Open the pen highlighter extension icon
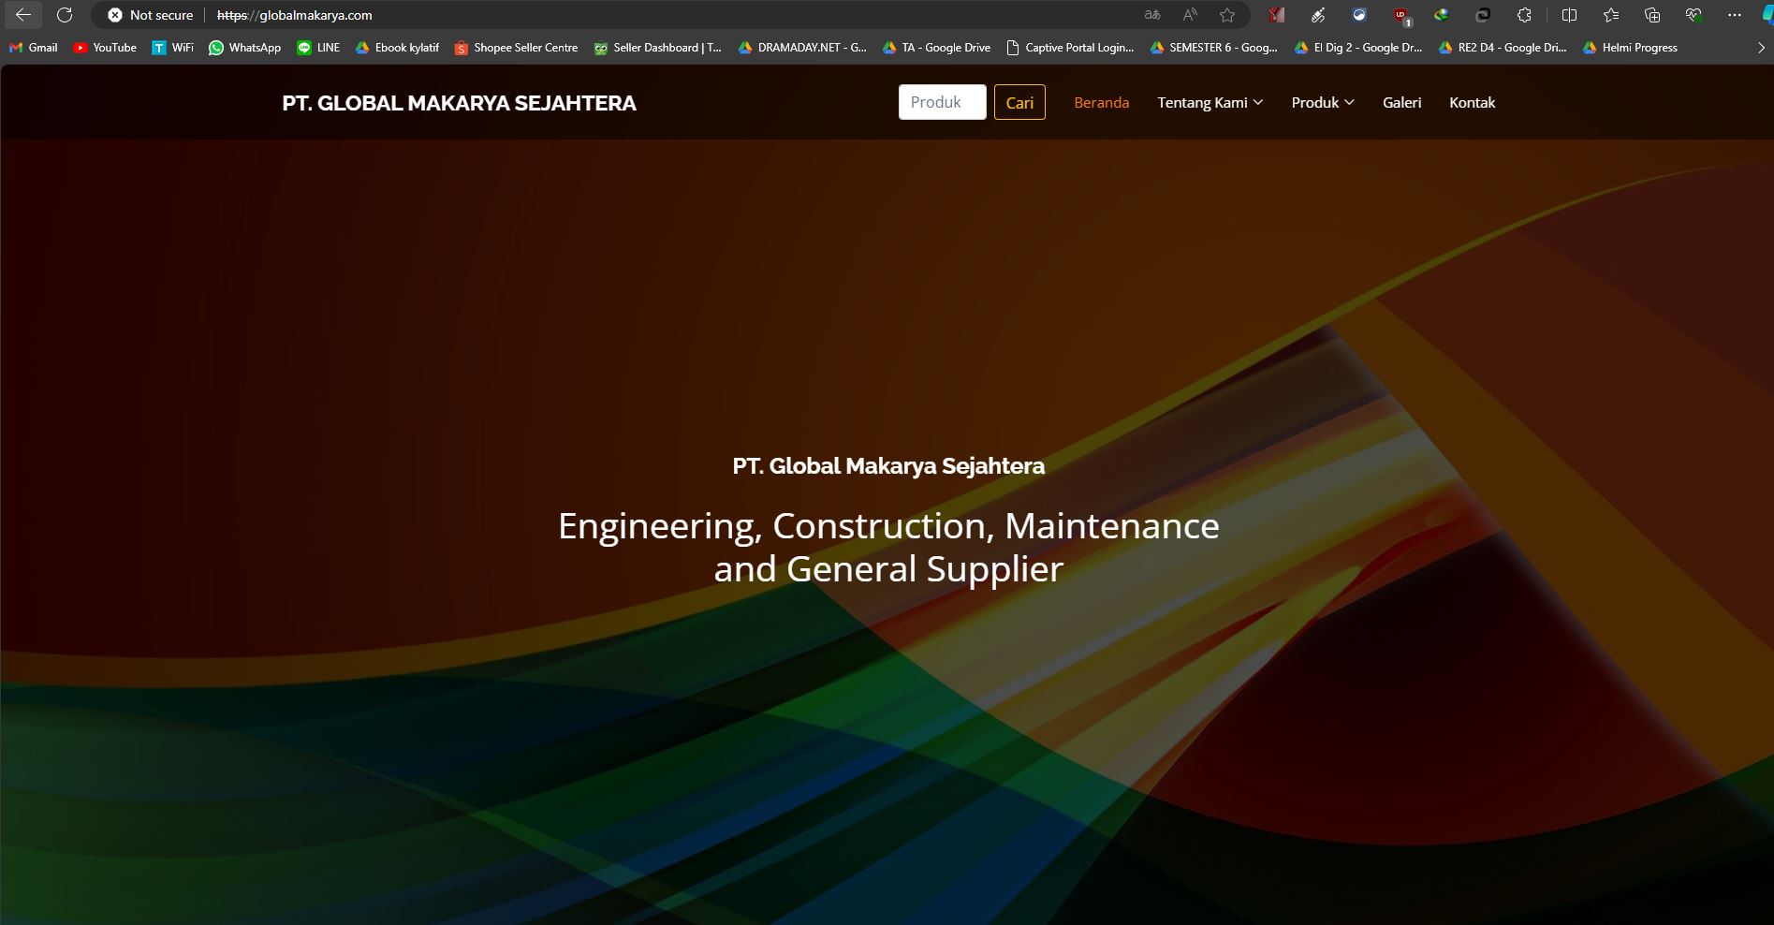This screenshot has width=1774, height=925. (1318, 15)
